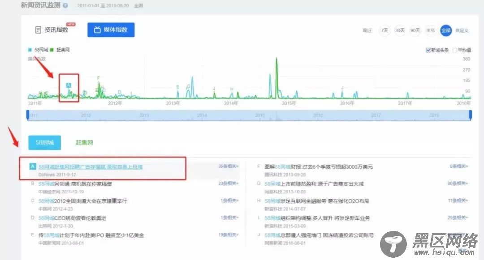
Task: Enable the 平均值 checkbox
Action: click(x=455, y=50)
